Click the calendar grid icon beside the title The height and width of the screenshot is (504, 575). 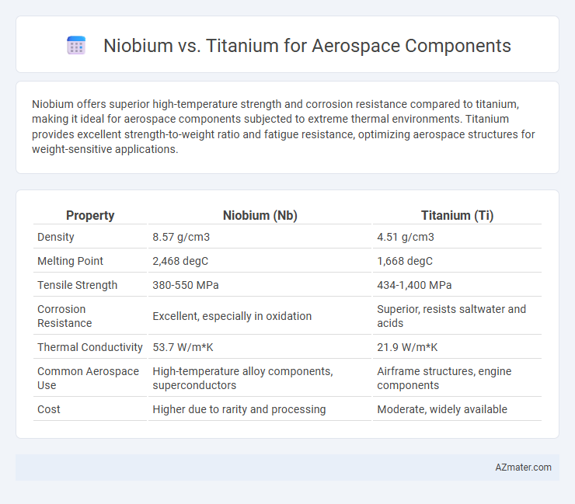click(x=76, y=46)
